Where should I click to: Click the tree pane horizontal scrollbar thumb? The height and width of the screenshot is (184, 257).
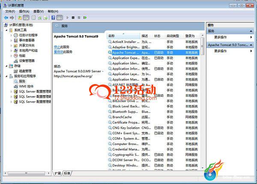click(26, 173)
